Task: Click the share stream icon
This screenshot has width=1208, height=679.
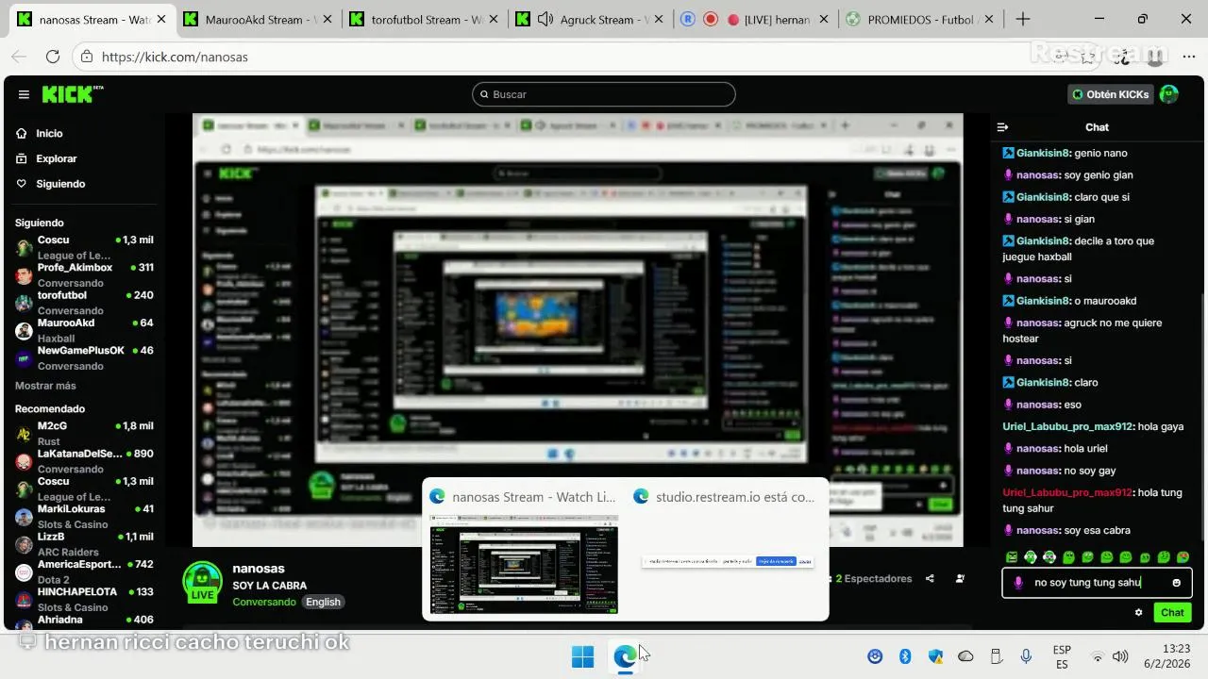Action: click(930, 579)
